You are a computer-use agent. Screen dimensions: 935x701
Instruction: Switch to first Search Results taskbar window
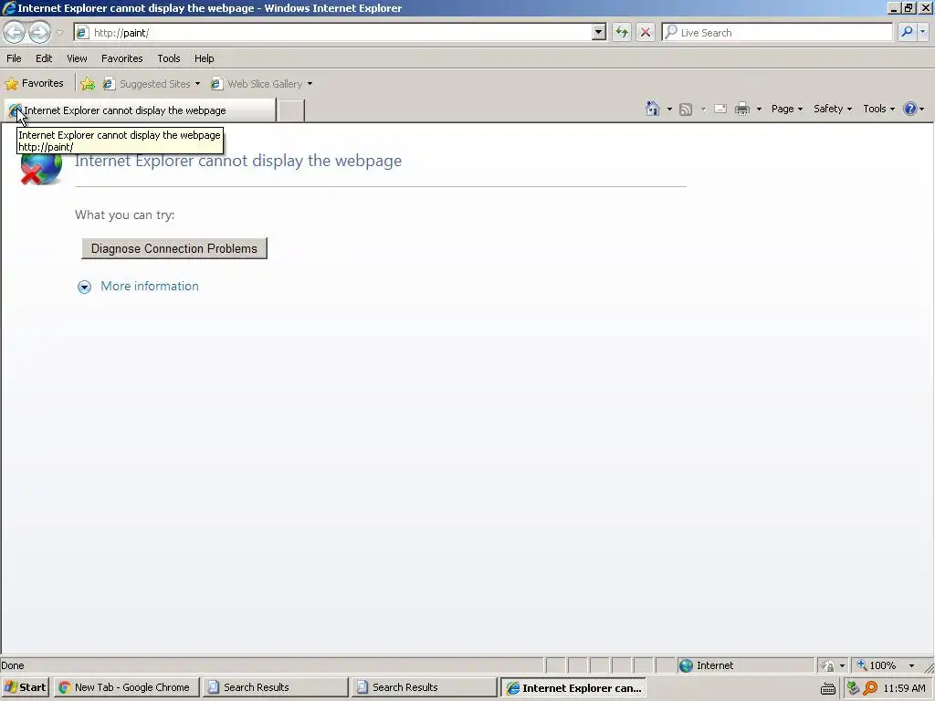coord(275,687)
